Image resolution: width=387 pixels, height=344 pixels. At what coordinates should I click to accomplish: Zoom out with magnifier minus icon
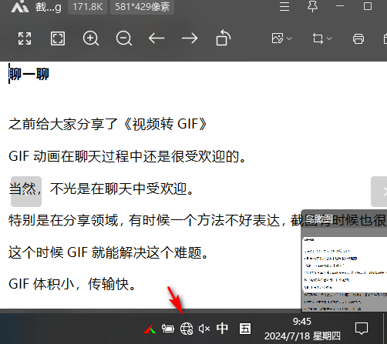click(124, 38)
